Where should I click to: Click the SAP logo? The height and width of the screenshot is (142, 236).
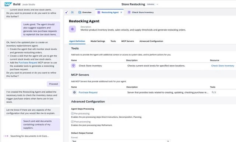[x=8, y=4]
